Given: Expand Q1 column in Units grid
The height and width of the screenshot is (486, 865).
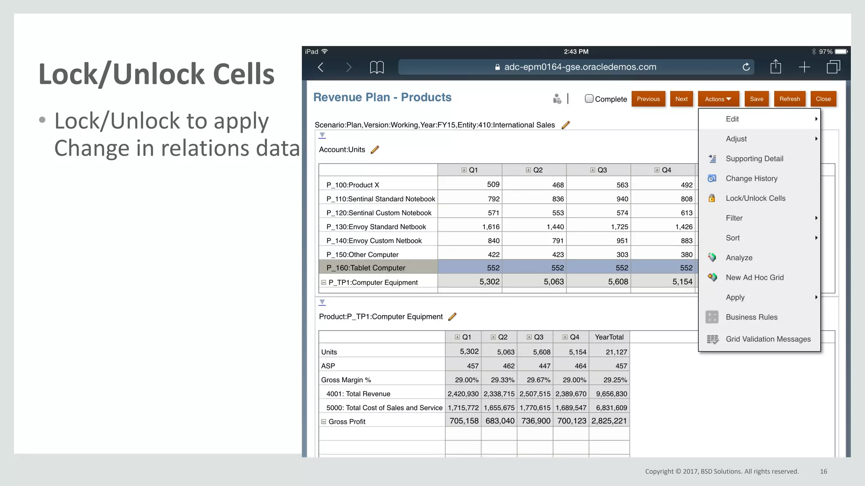Looking at the screenshot, I should [464, 170].
